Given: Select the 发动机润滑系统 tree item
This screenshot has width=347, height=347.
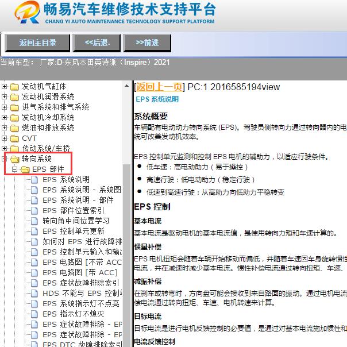Looking at the screenshot, I should point(48,97).
